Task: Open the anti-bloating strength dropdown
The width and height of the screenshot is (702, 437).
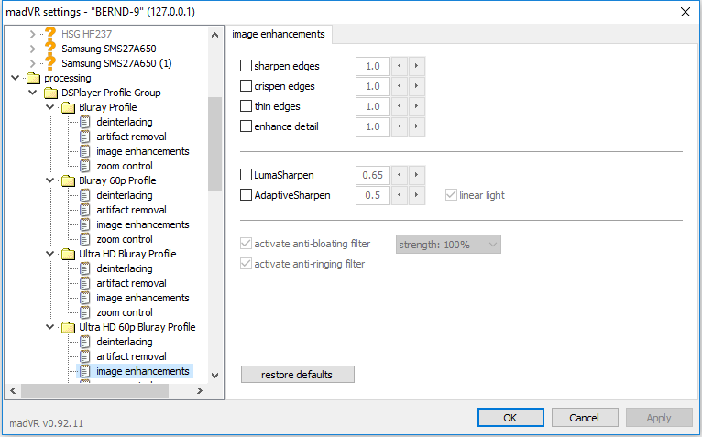Action: [448, 245]
